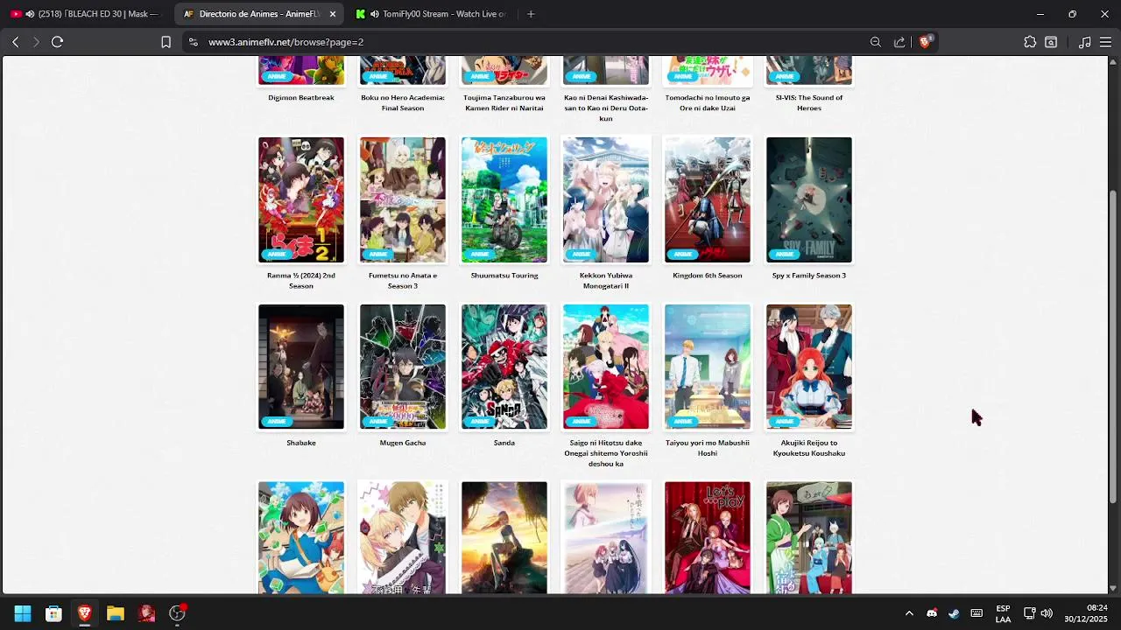Open Shuumatsu Touring poster
Image resolution: width=1121 pixels, height=630 pixels.
point(504,199)
